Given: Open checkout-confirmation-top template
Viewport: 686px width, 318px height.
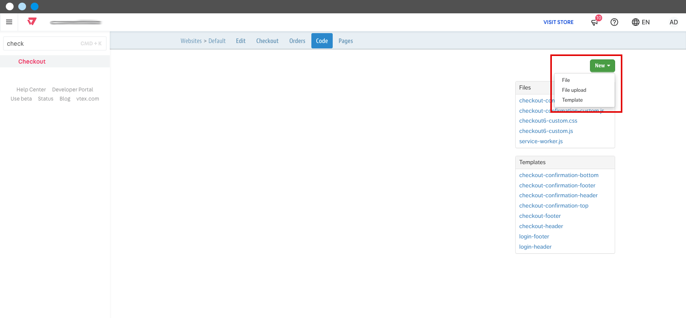Looking at the screenshot, I should tap(554, 206).
